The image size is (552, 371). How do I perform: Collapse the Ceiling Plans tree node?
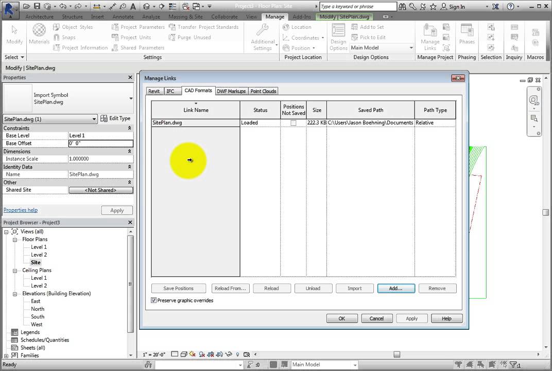tap(15, 271)
